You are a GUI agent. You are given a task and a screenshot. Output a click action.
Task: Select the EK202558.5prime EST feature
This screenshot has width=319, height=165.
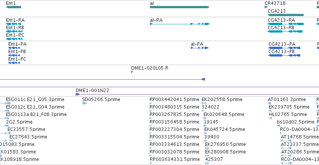[x=204, y=103]
